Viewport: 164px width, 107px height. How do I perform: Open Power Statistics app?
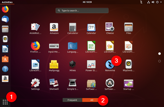click(91, 66)
